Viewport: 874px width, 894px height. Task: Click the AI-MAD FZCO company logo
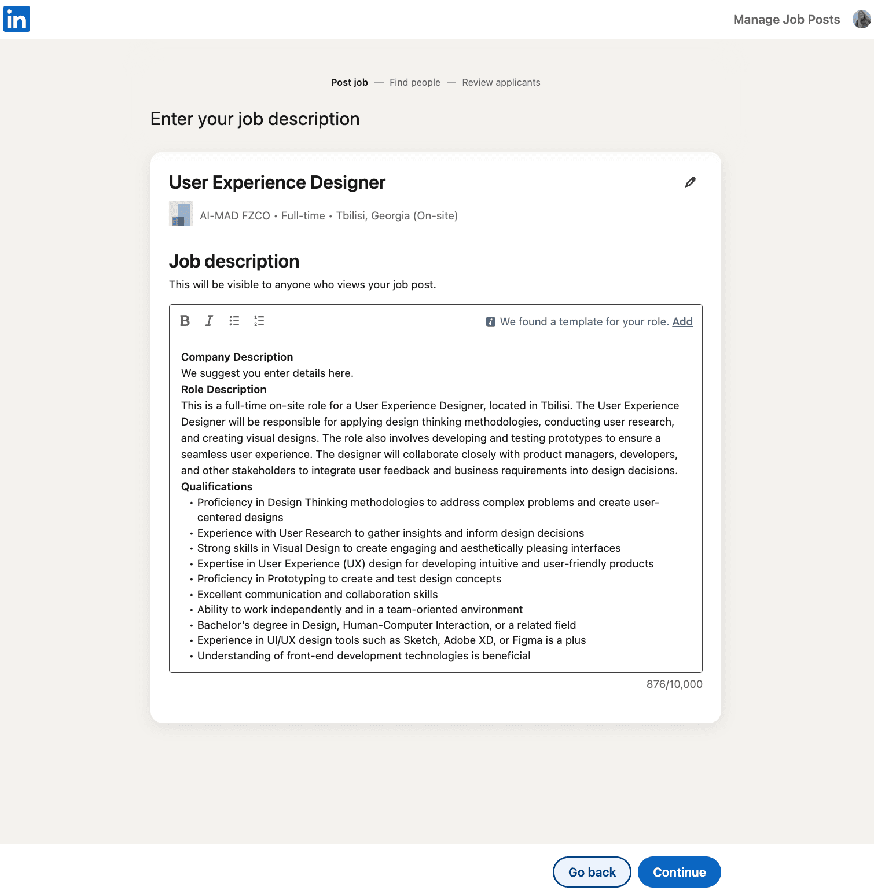(181, 214)
